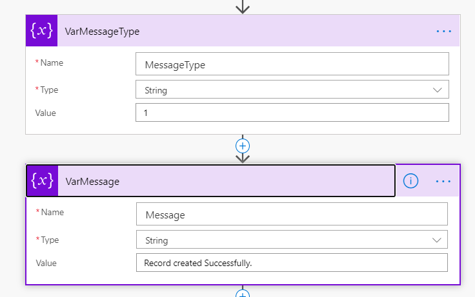Viewport: 475px width, 297px height.
Task: Edit the Value field containing 1
Action: pyautogui.click(x=292, y=113)
